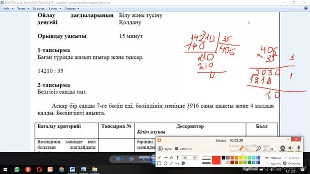
Task: Select the ellipse shape tool
Action: [x=166, y=163]
